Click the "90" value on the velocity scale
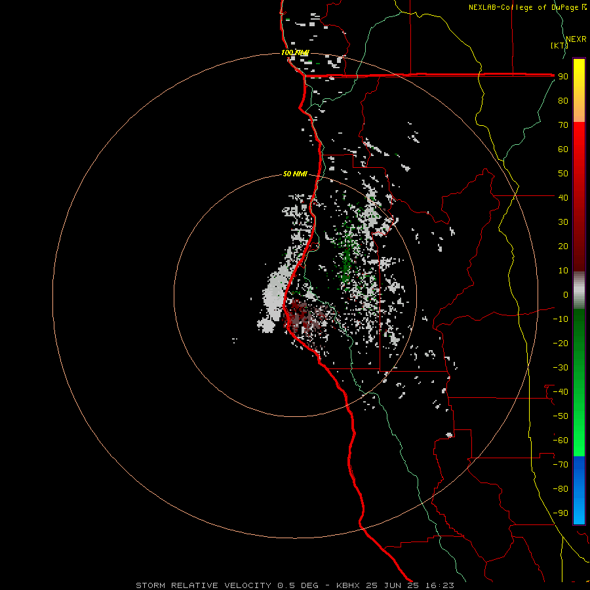This screenshot has width=590, height=590. (x=563, y=77)
